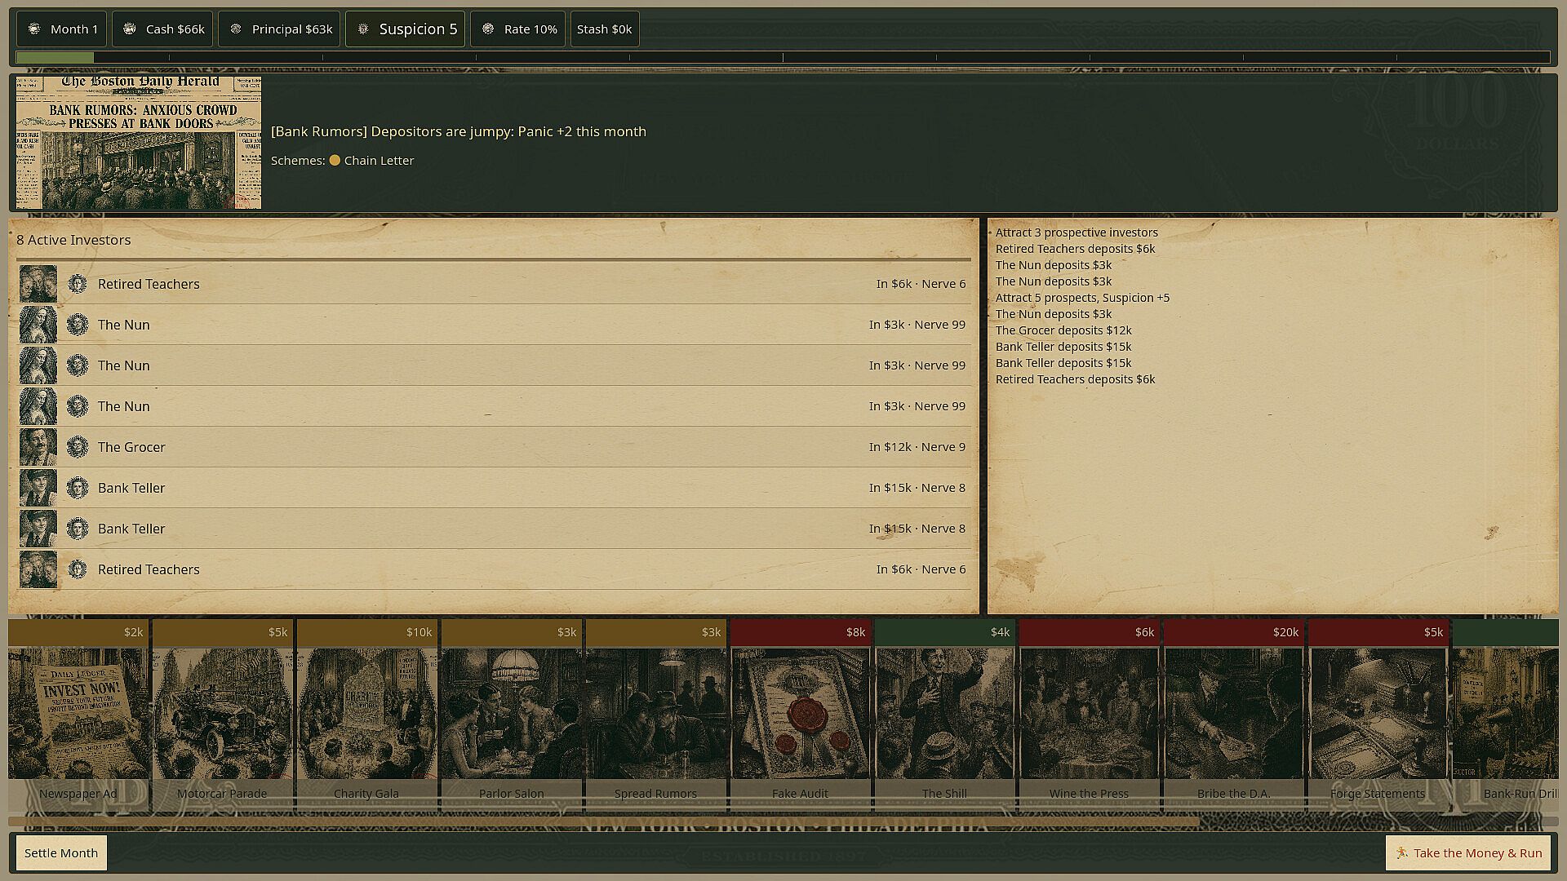Select the Charity Gala card
Image resolution: width=1567 pixels, height=881 pixels.
point(366,714)
